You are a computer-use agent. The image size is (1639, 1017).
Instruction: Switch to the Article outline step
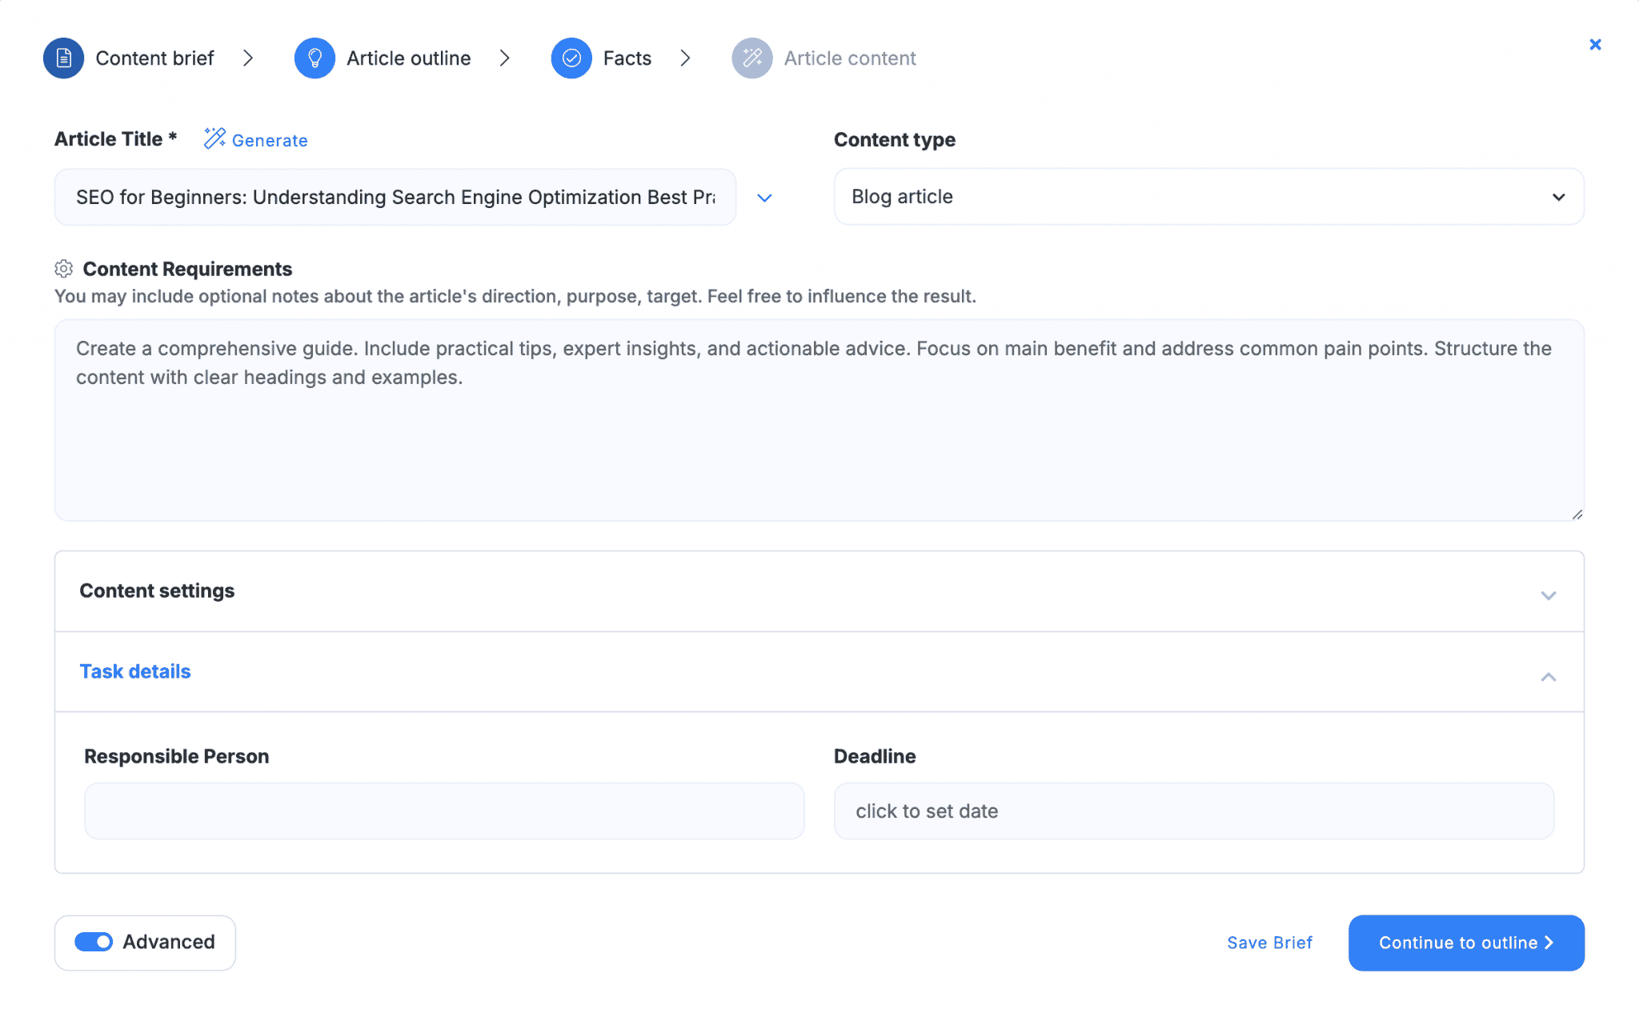408,58
